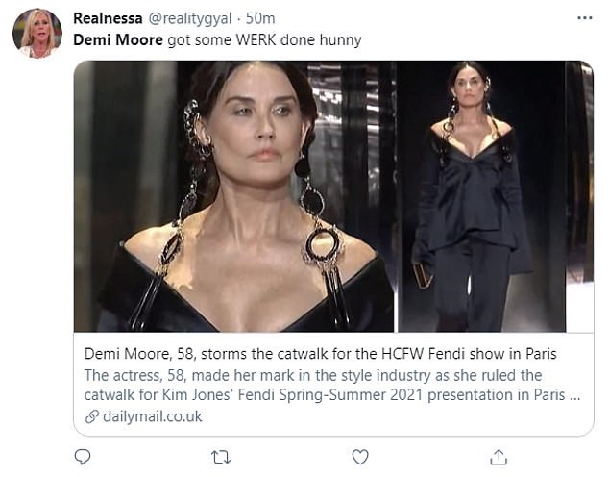Retweet the Demi Moore post
This screenshot has height=477, width=609.
[221, 455]
